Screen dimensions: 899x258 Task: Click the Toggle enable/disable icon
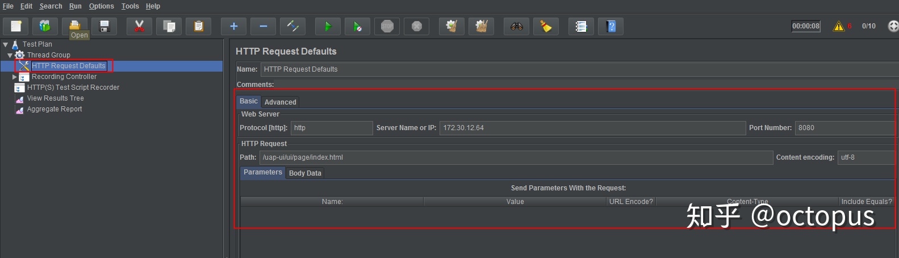tap(292, 26)
